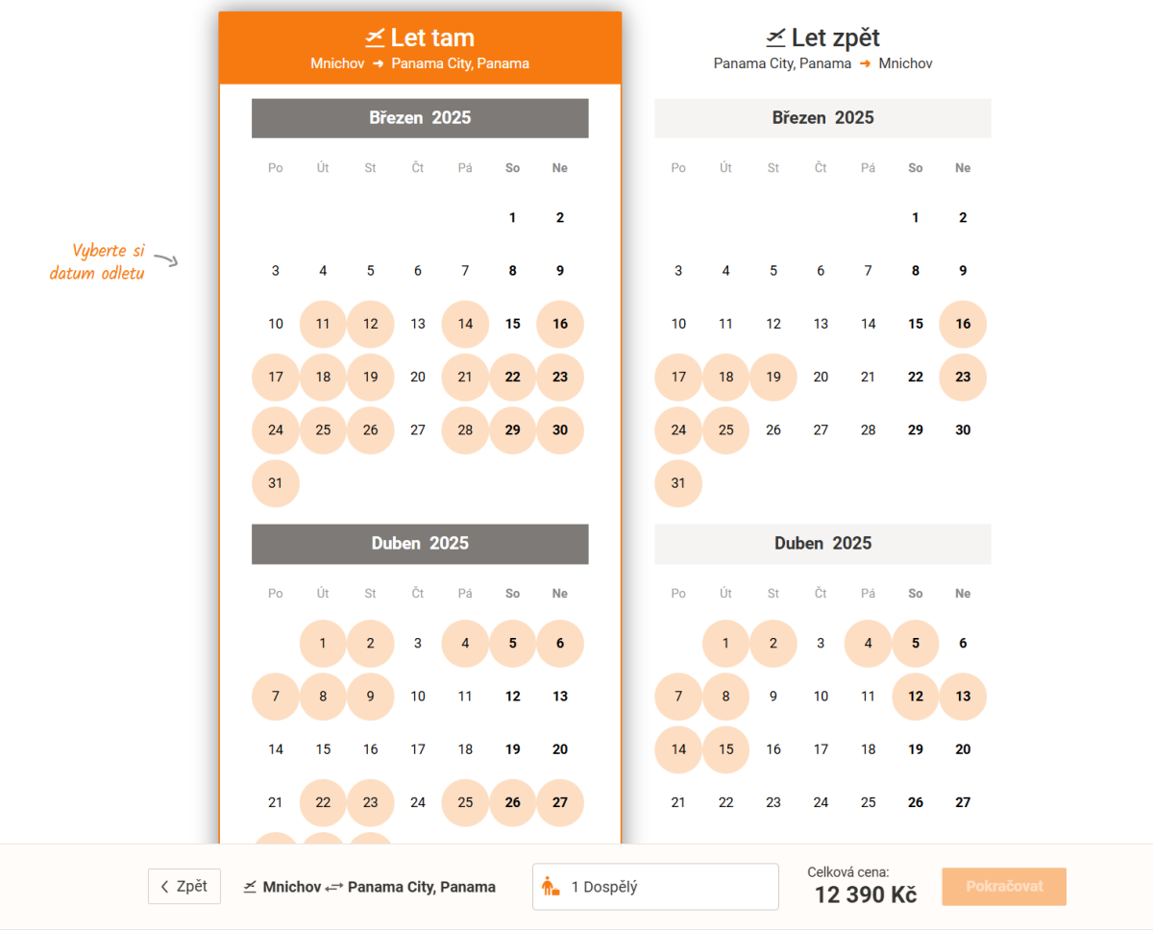Click the white arrow in the outbound route subtitle
Image resolution: width=1153 pixels, height=930 pixels.
[x=379, y=63]
